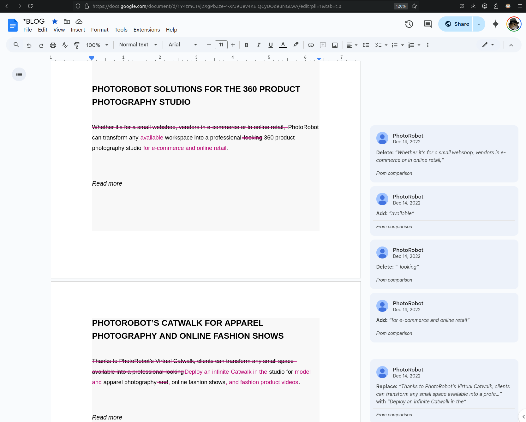The image size is (526, 422).
Task: Open the Google account avatar
Action: point(514,24)
